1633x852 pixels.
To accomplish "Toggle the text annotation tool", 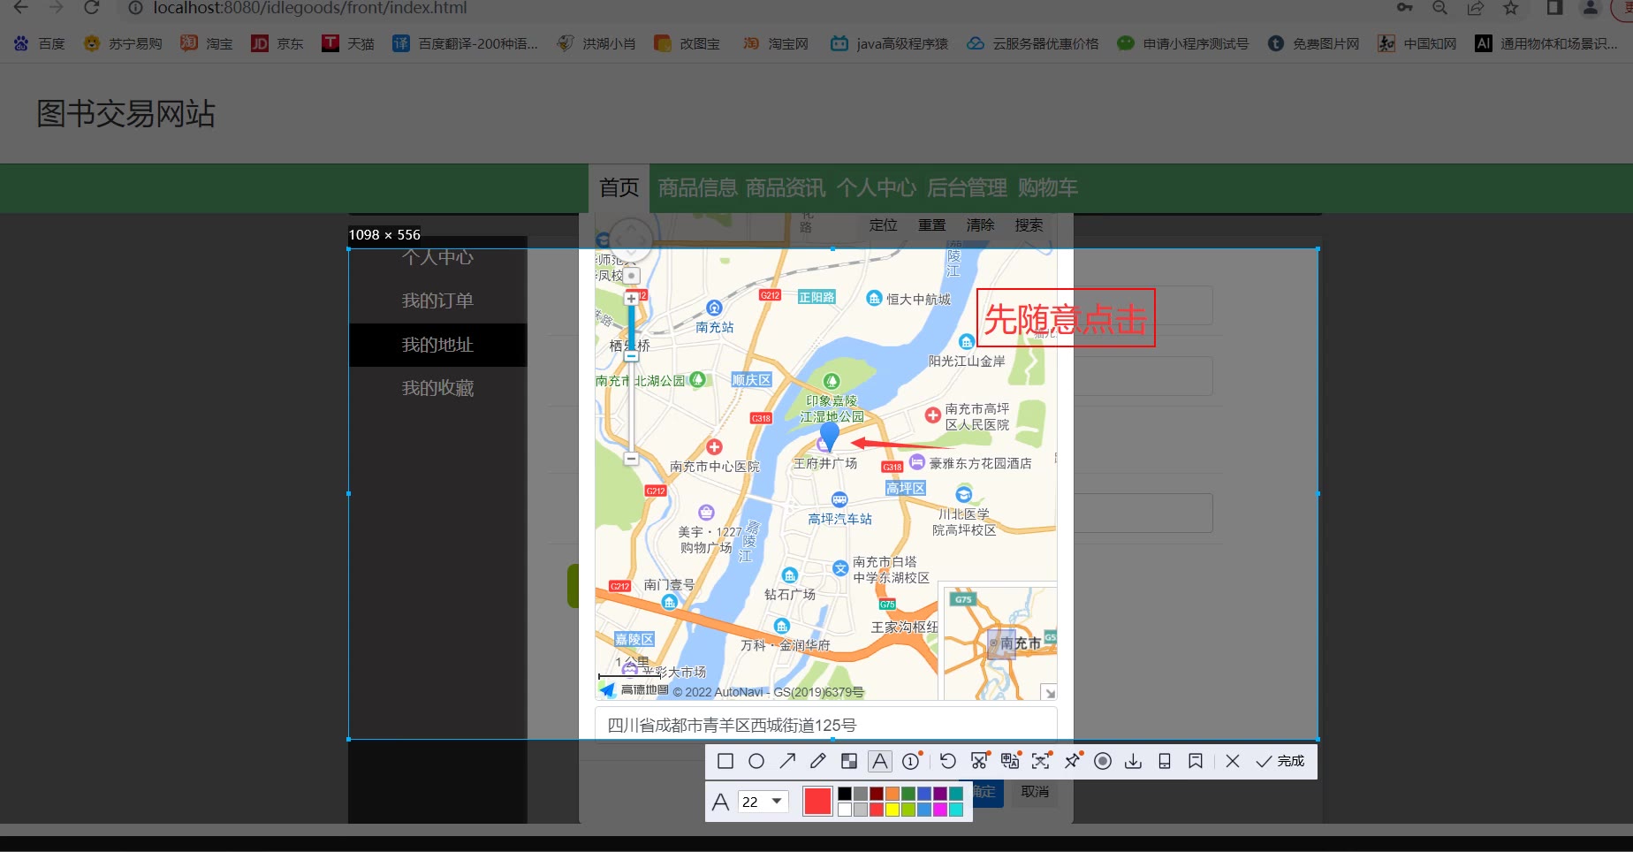I will [880, 761].
